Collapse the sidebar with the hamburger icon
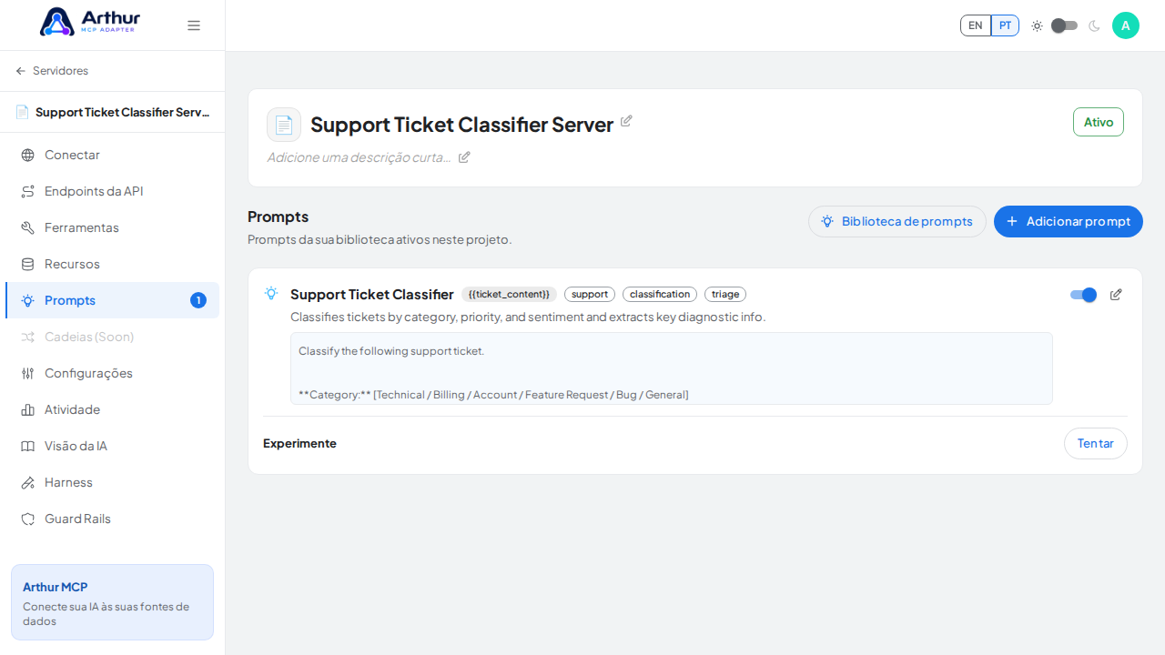1165x655 pixels. point(194,25)
